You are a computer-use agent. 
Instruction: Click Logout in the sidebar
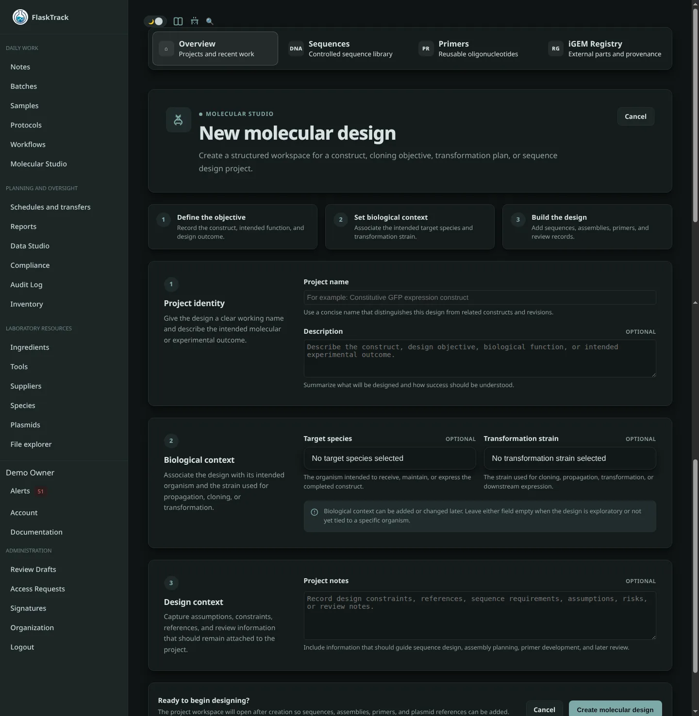click(22, 647)
